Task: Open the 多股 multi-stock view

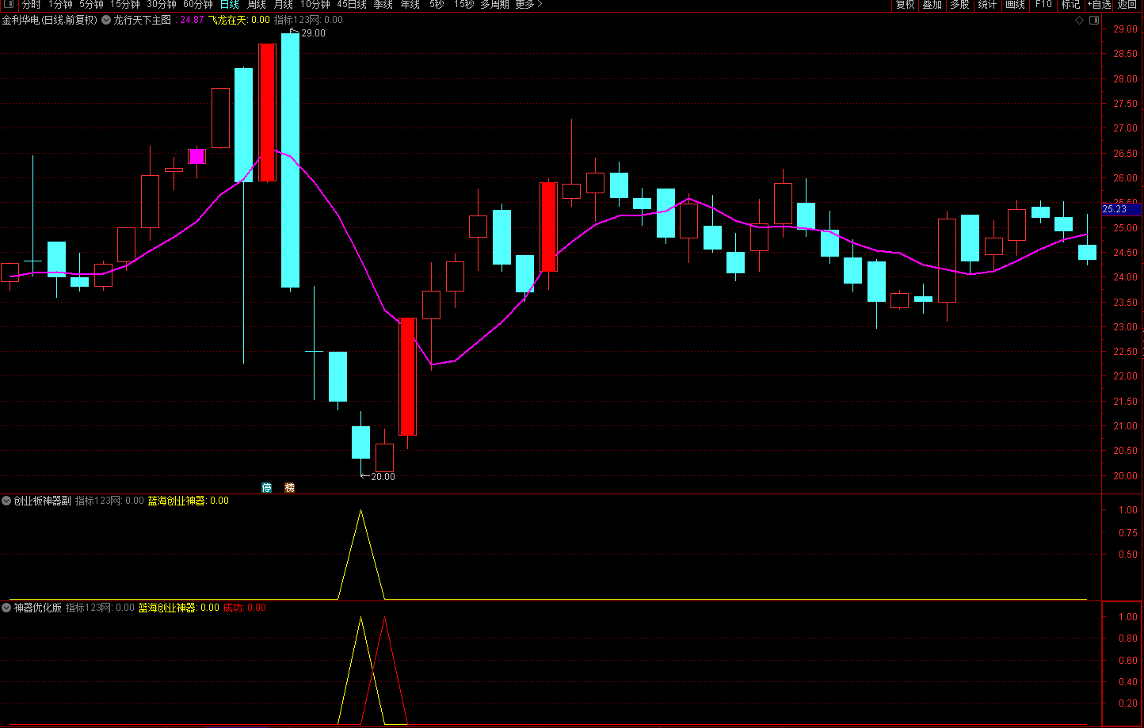Action: (x=959, y=5)
